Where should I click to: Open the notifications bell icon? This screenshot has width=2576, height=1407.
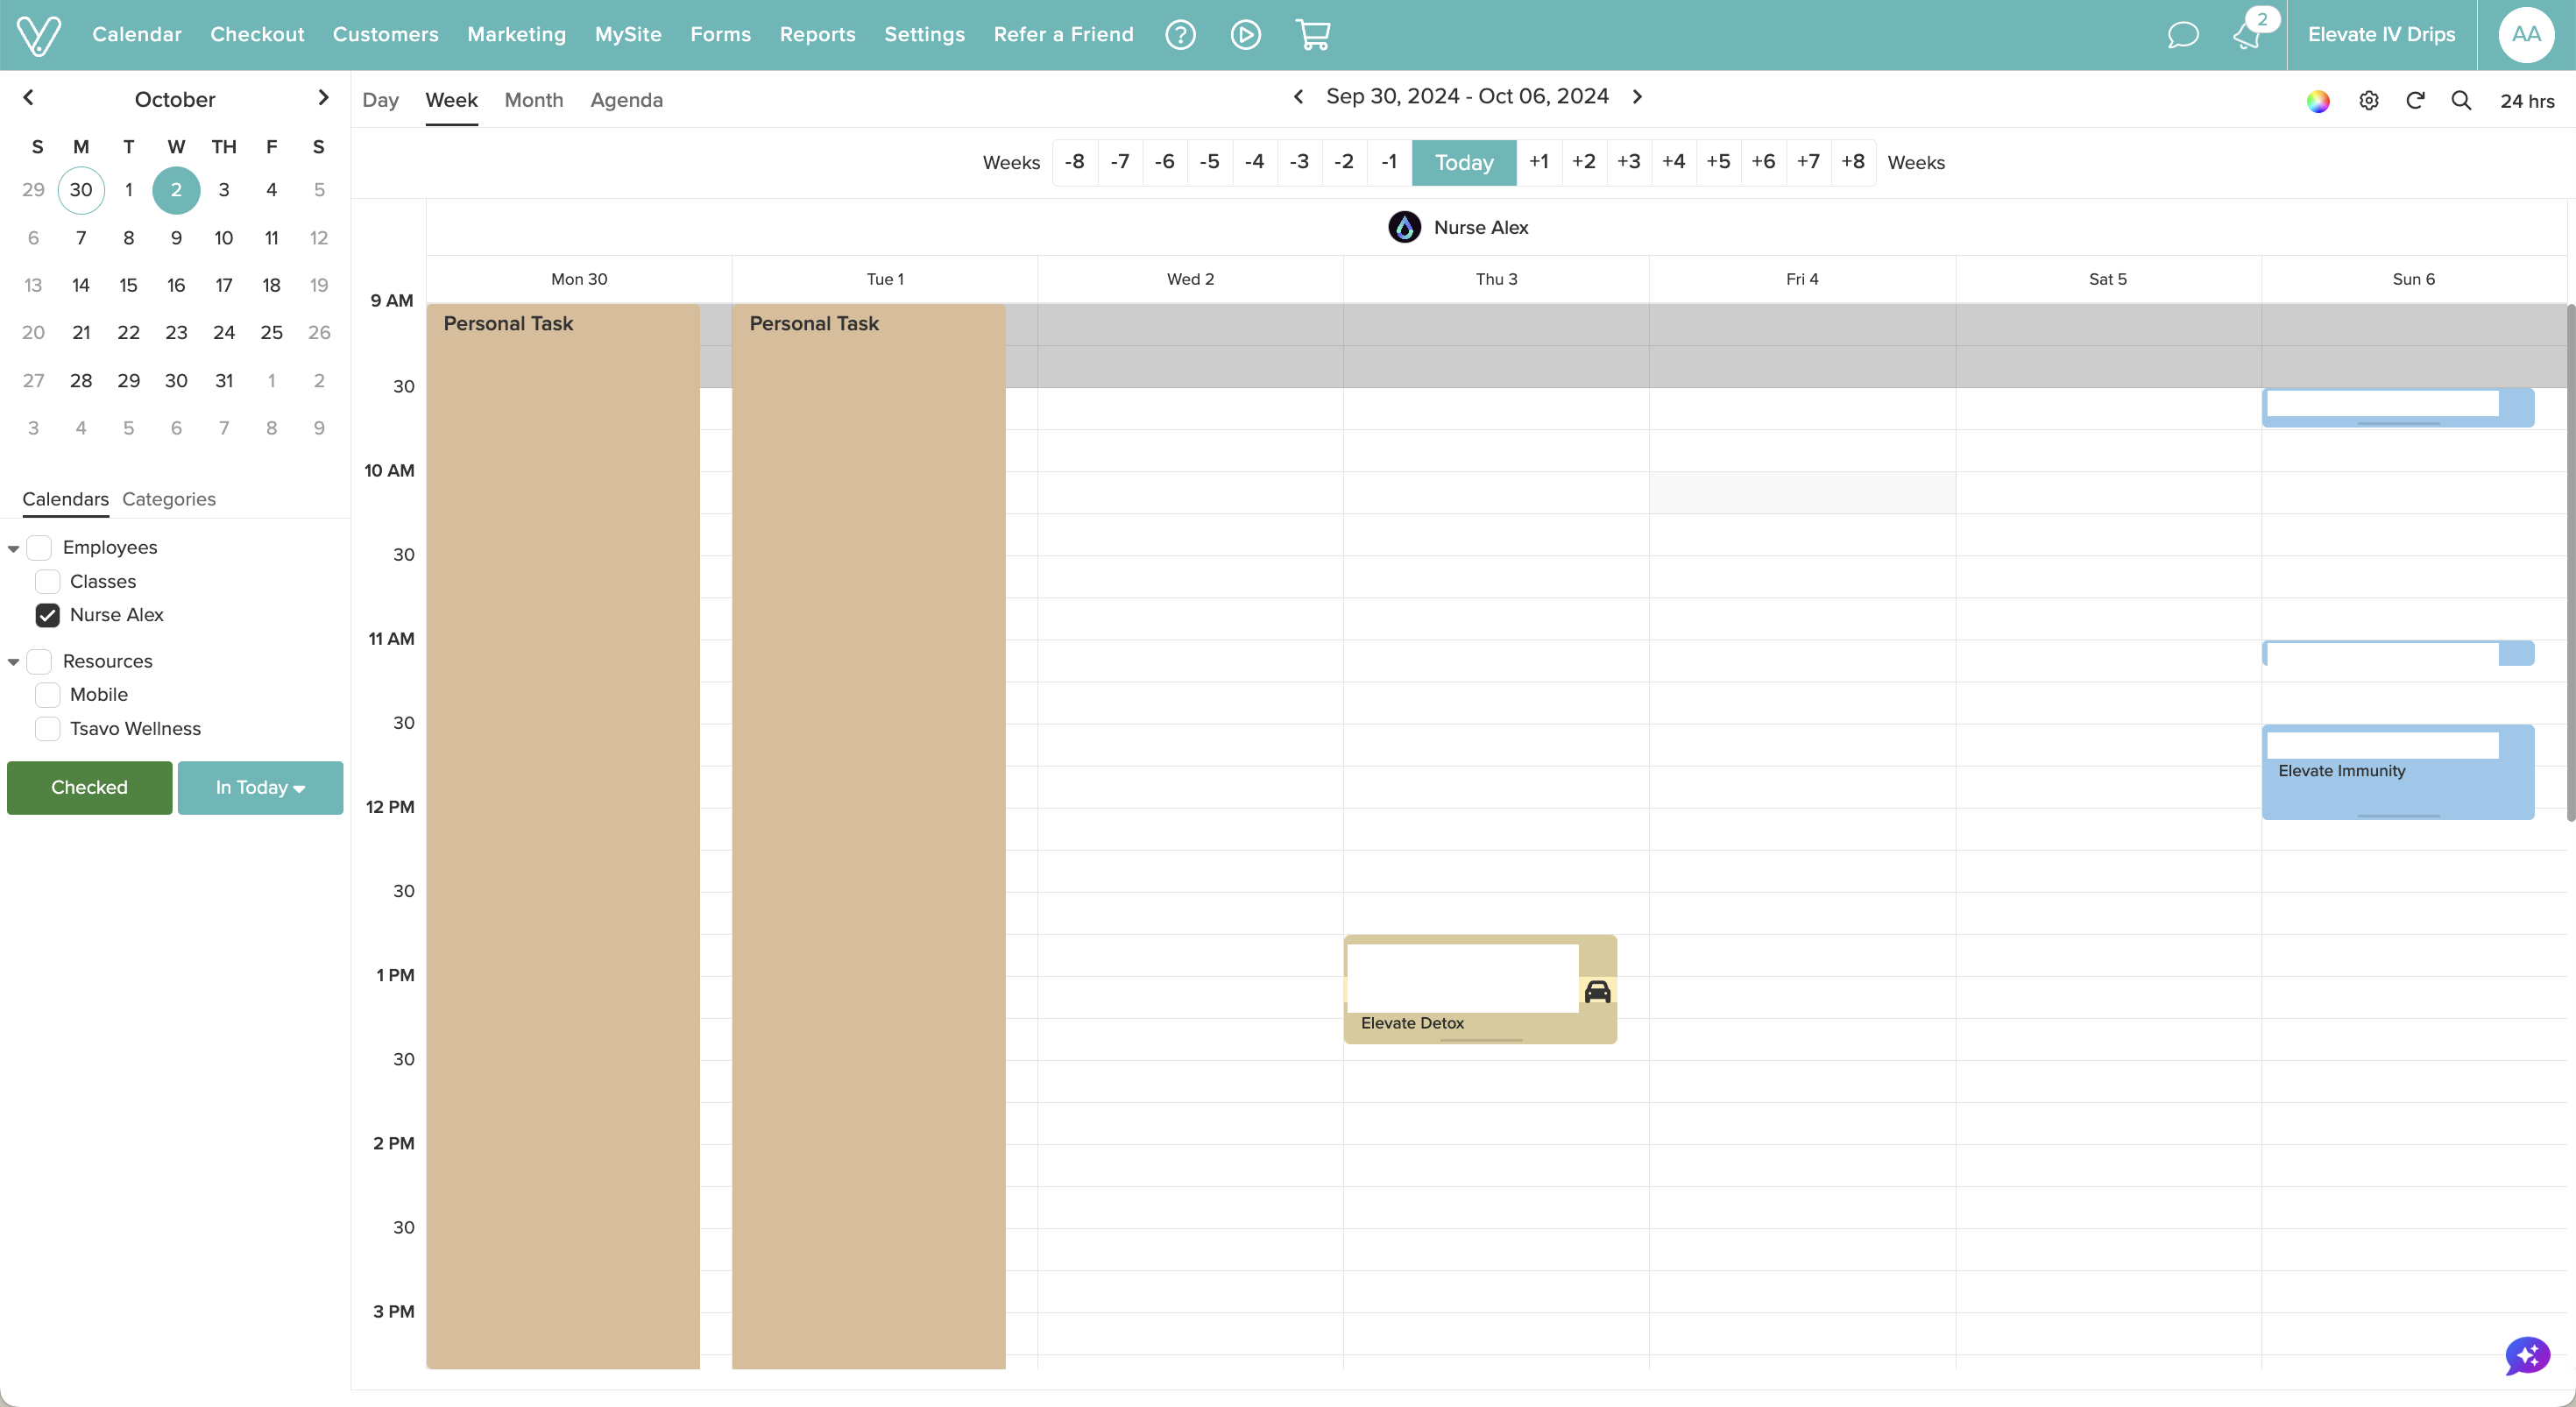coord(2246,36)
